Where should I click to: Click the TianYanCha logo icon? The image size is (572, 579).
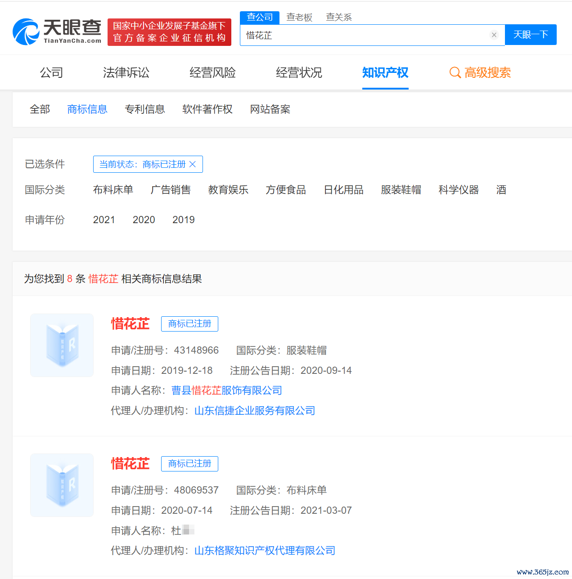(26, 32)
